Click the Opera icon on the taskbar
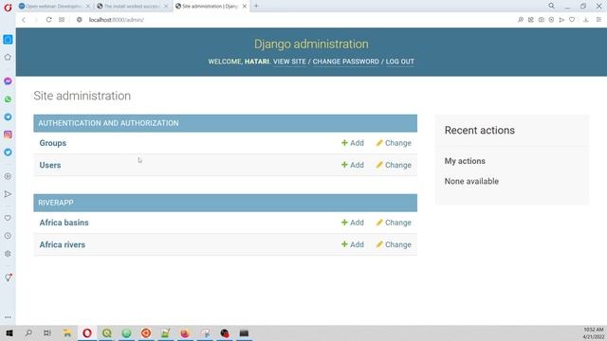 tap(87, 332)
